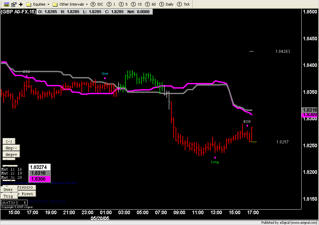Switch to the 5-minute interval
This screenshot has width=319, height=225.
point(123,4)
